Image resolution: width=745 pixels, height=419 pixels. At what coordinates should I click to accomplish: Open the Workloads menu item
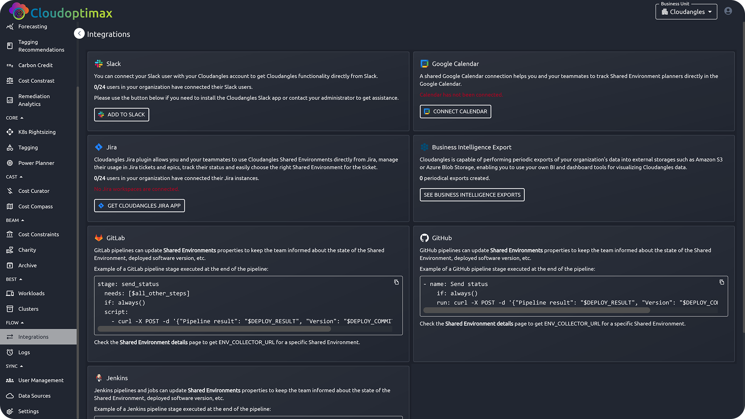(x=38, y=293)
